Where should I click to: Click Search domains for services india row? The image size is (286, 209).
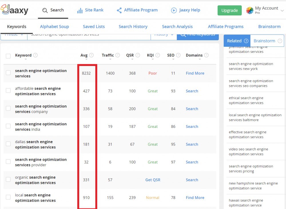[192, 126]
